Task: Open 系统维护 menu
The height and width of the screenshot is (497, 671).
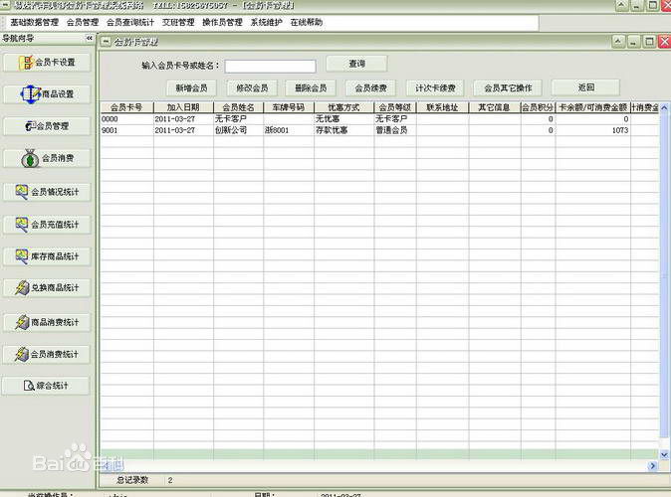Action: (x=266, y=22)
